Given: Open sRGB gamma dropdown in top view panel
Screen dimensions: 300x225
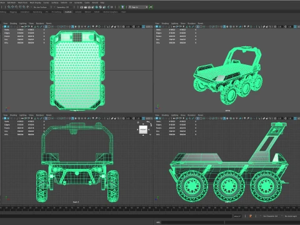Looking at the screenshot, I should click(149, 27).
